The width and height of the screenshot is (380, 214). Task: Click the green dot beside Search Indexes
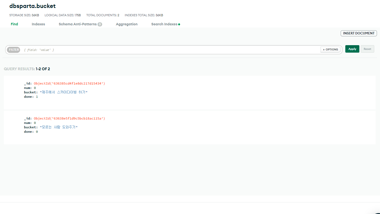pos(179,24)
